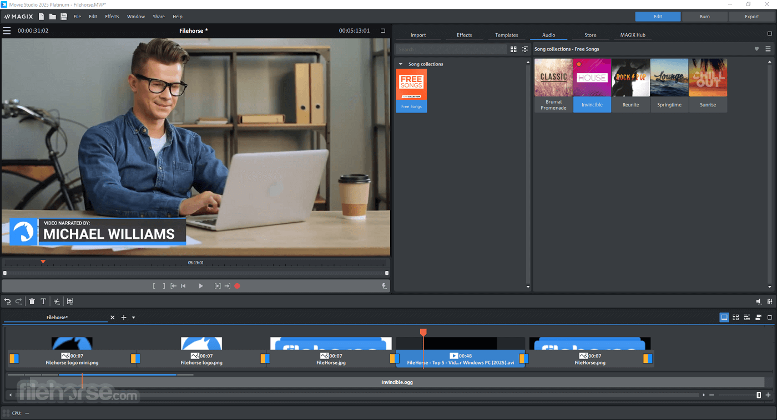Open the Store tab

click(591, 35)
